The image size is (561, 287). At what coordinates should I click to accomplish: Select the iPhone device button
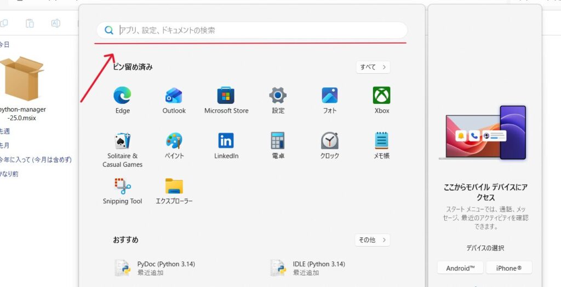508,268
